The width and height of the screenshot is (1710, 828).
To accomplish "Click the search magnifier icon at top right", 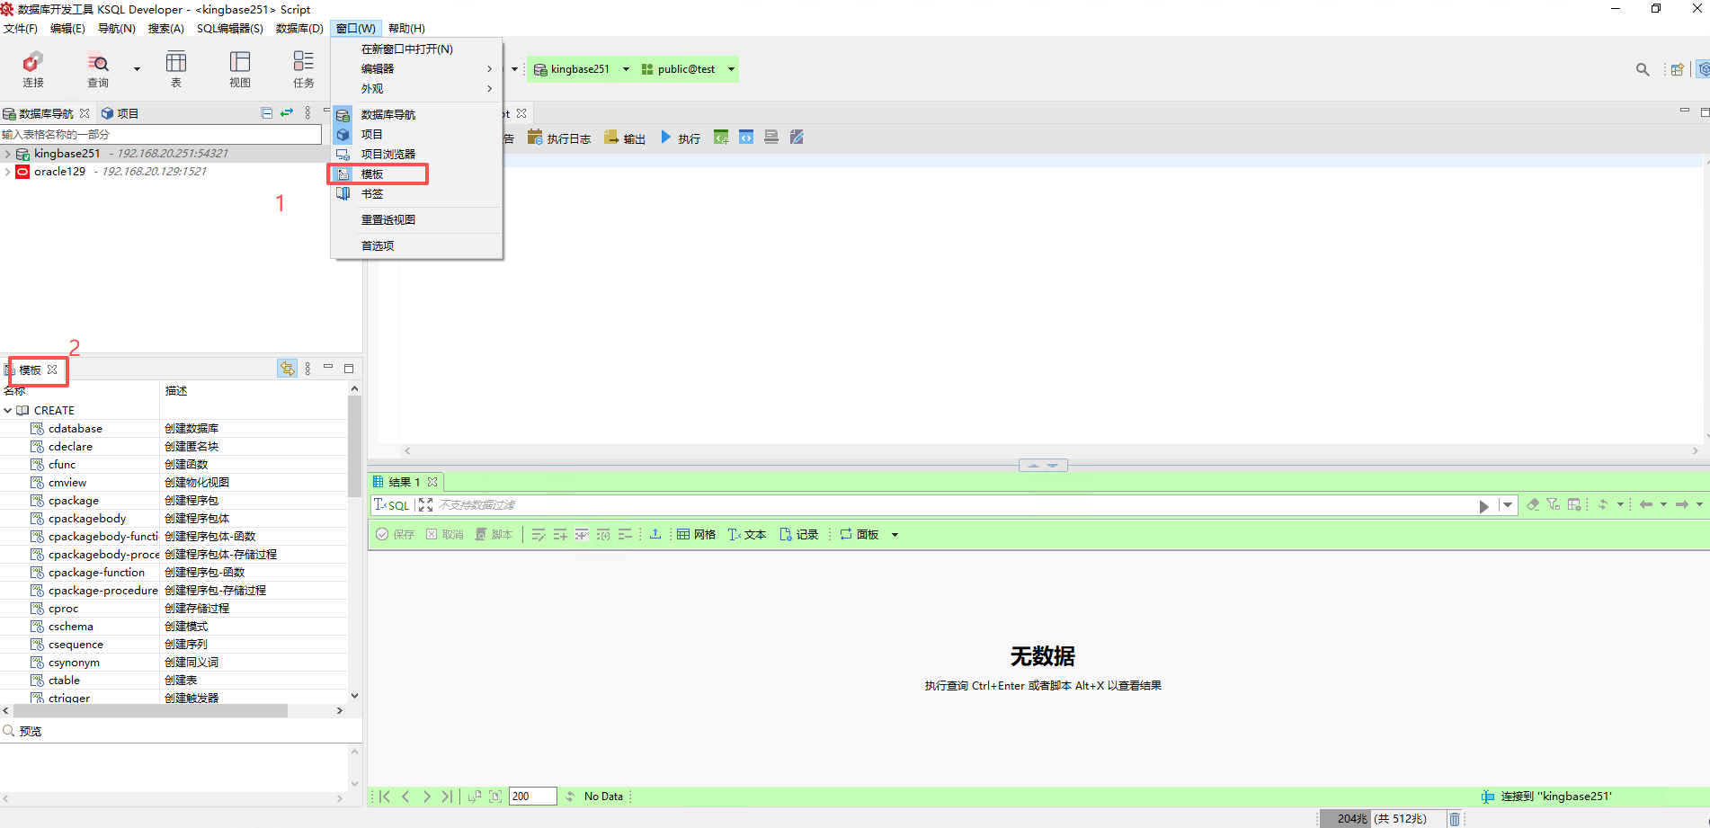I will (1643, 69).
